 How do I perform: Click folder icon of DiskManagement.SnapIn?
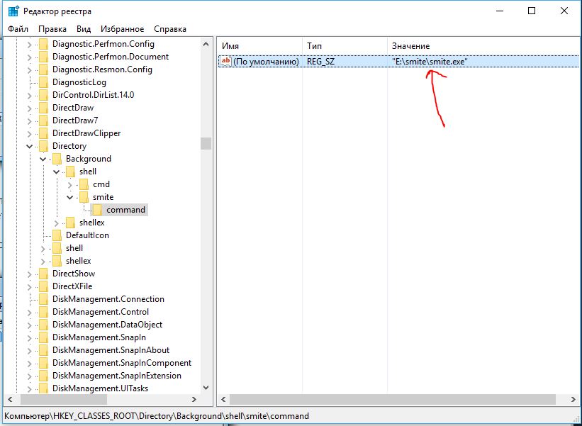tap(44, 337)
